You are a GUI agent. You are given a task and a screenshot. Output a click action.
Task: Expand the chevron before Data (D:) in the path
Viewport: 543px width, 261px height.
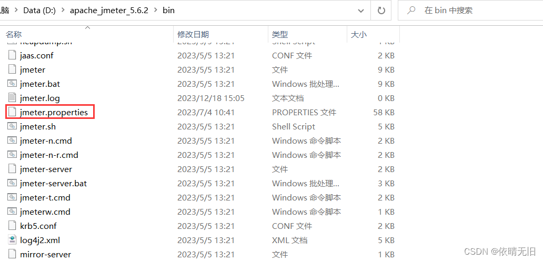click(16, 11)
